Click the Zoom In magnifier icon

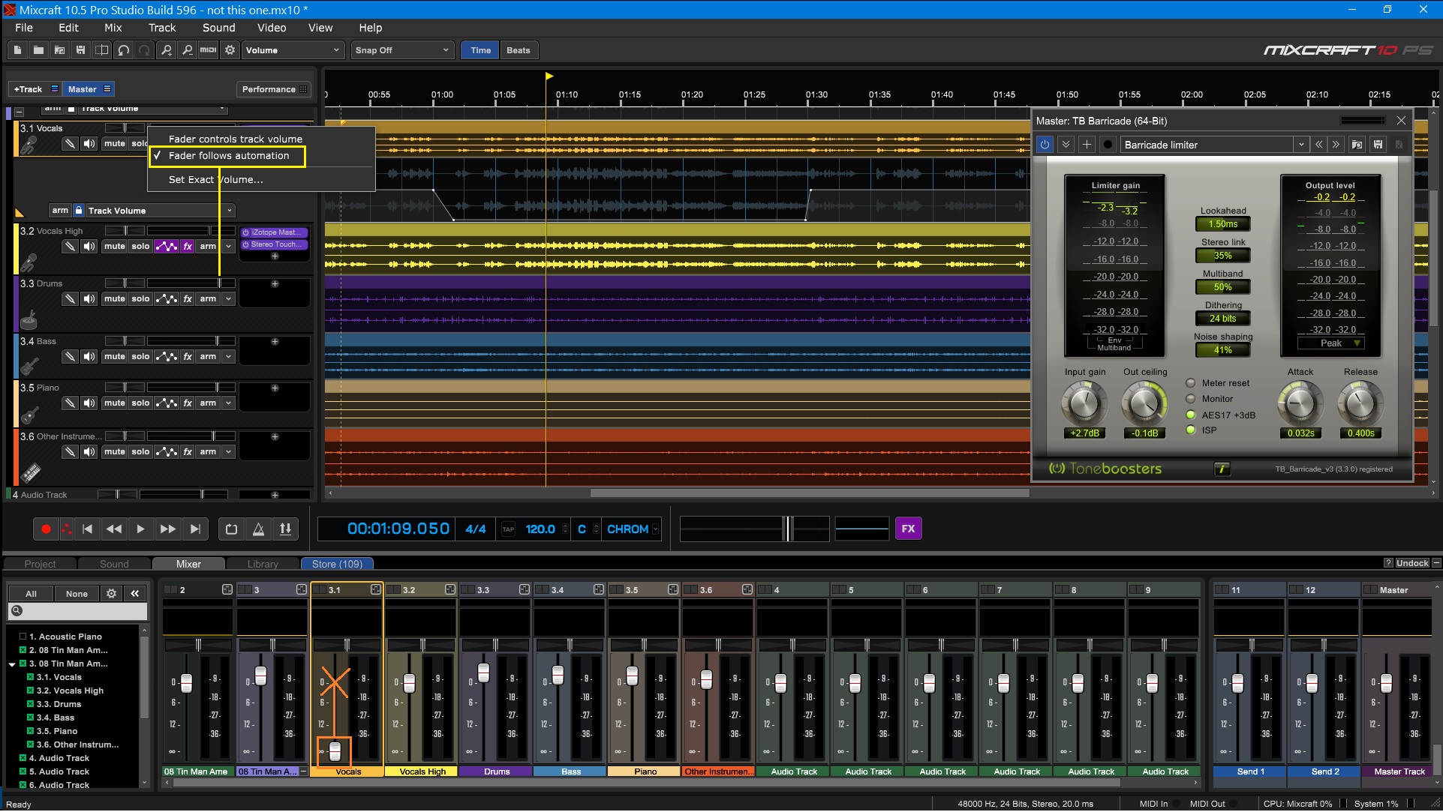[x=166, y=50]
